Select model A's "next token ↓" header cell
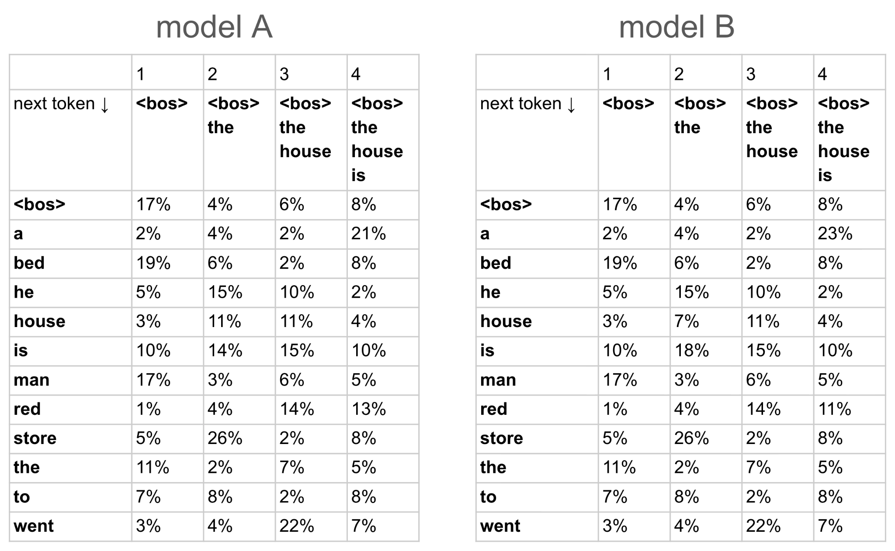 (x=61, y=104)
